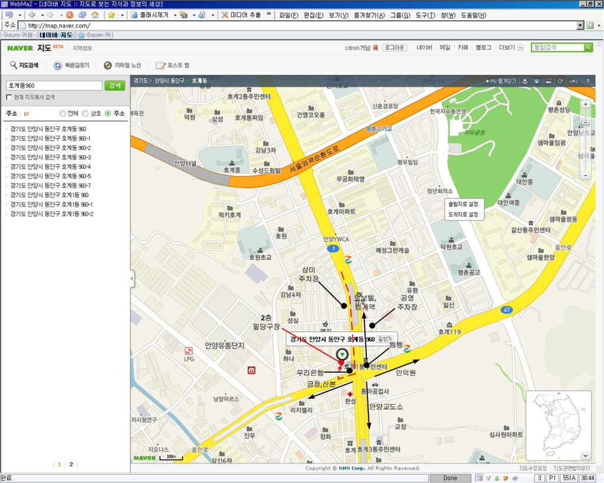Click the 출발지로 설정 option on the map

point(463,204)
